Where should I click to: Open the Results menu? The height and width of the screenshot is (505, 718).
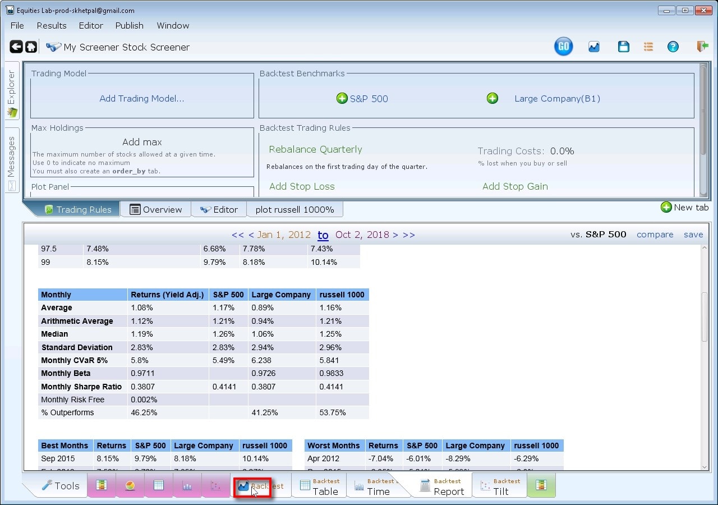pos(52,25)
